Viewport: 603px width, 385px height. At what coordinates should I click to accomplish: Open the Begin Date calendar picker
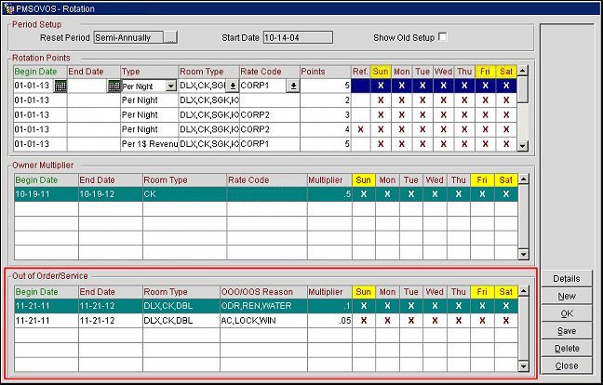coord(61,86)
